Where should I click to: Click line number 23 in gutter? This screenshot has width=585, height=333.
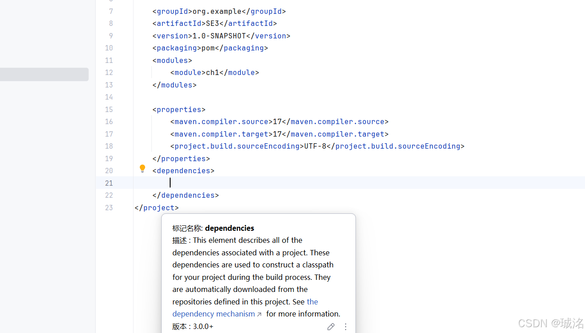coord(109,208)
